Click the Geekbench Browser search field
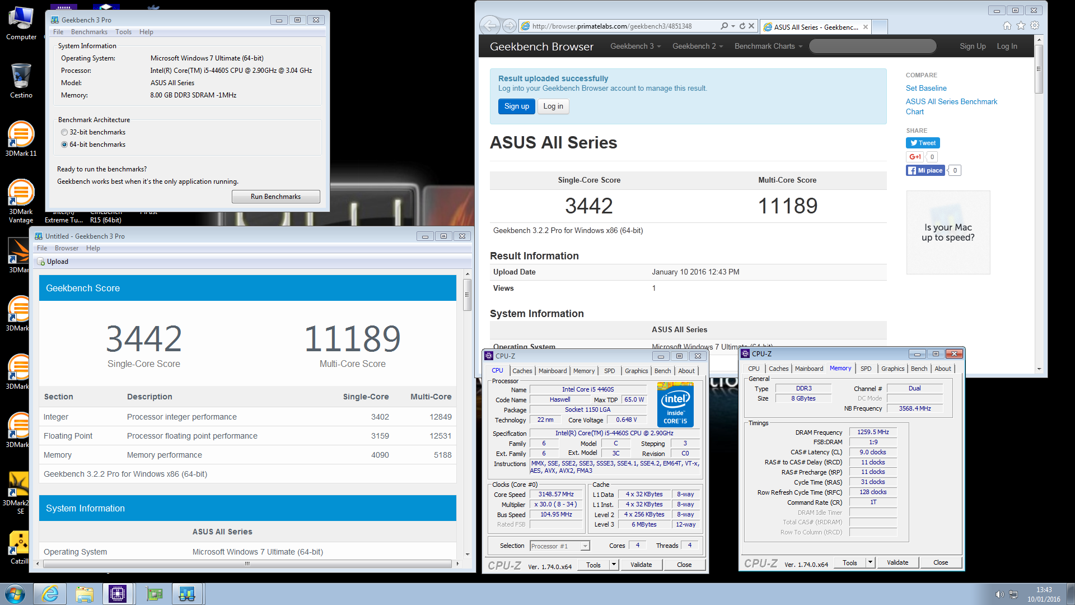 [x=873, y=46]
